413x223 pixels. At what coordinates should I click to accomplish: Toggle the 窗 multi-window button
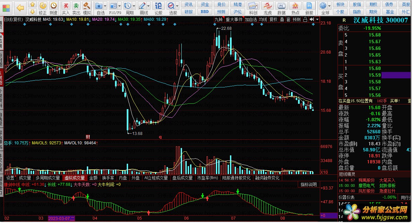[x=288, y=19]
